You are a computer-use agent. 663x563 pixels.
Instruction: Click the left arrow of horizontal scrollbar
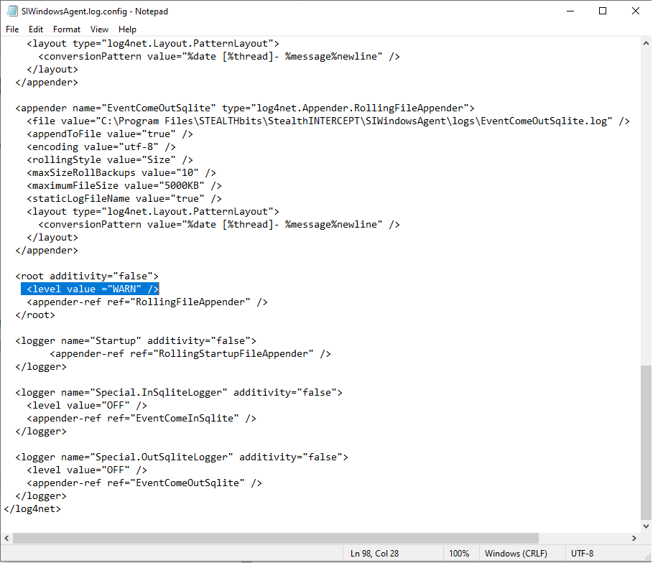coord(6,538)
